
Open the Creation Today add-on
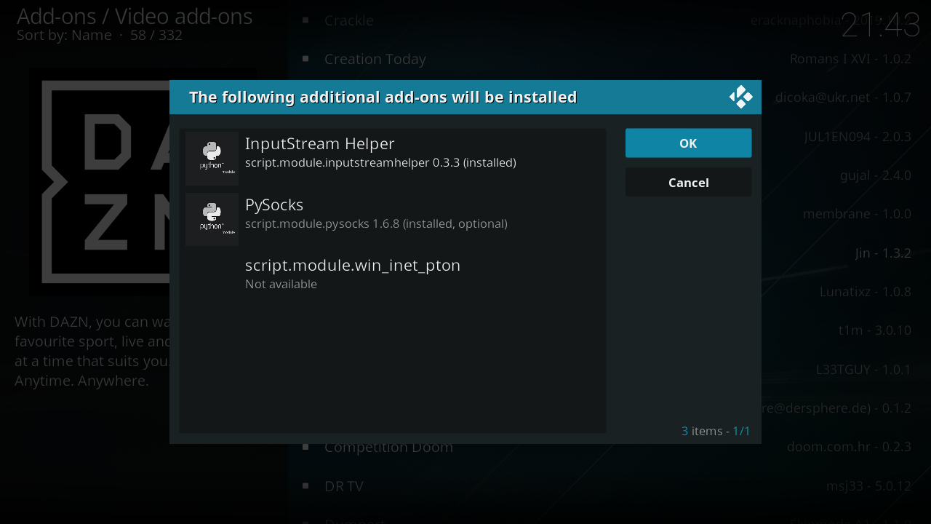tap(375, 59)
